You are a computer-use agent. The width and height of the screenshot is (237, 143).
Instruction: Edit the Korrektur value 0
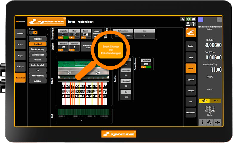pos(74,46)
